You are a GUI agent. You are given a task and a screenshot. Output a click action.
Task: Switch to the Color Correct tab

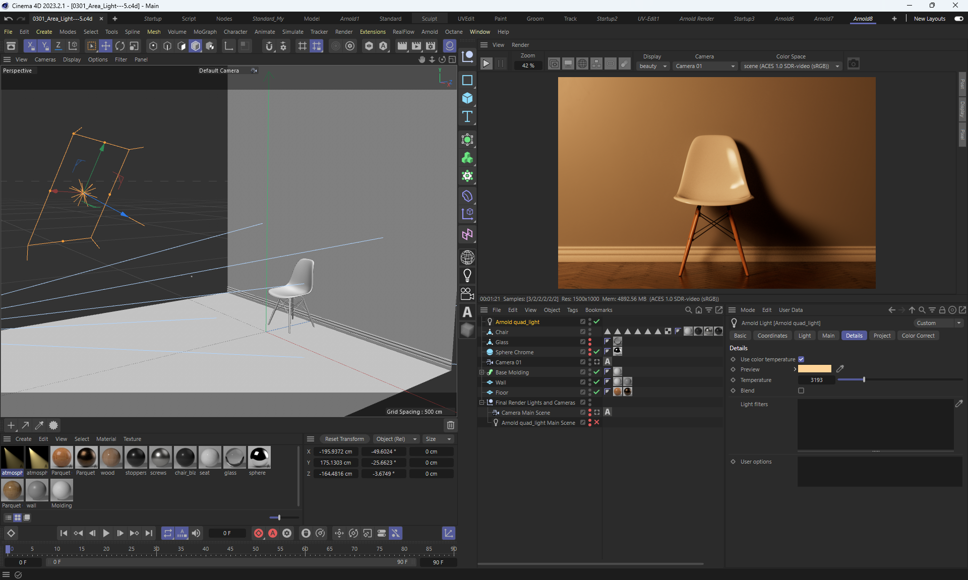coord(918,336)
